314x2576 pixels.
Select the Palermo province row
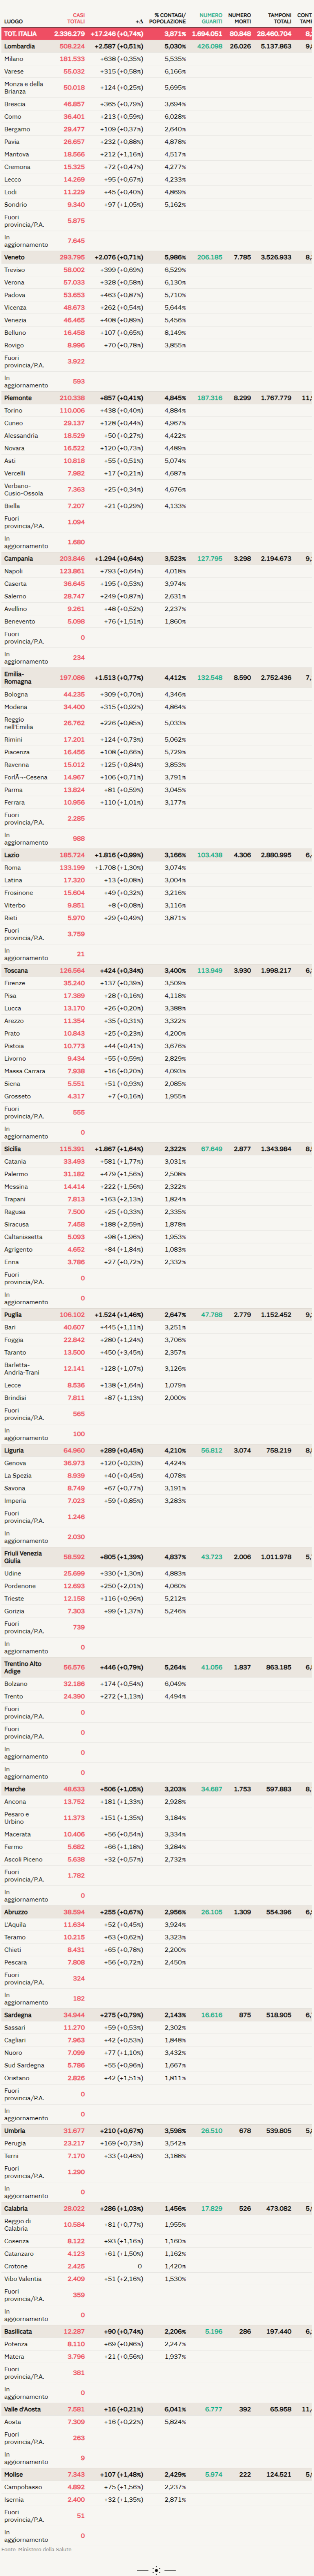click(156, 1174)
